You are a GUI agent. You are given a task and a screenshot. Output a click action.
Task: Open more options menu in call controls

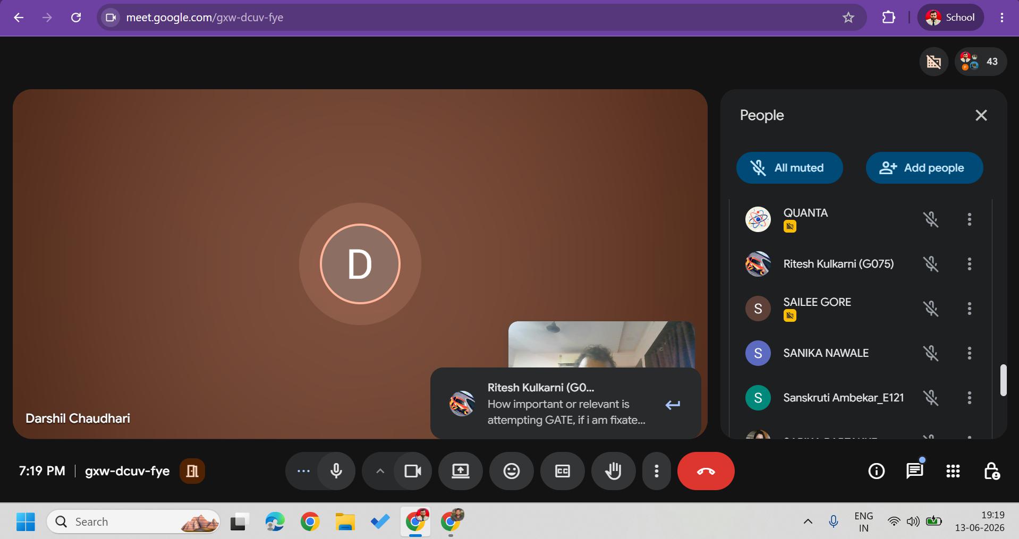657,471
